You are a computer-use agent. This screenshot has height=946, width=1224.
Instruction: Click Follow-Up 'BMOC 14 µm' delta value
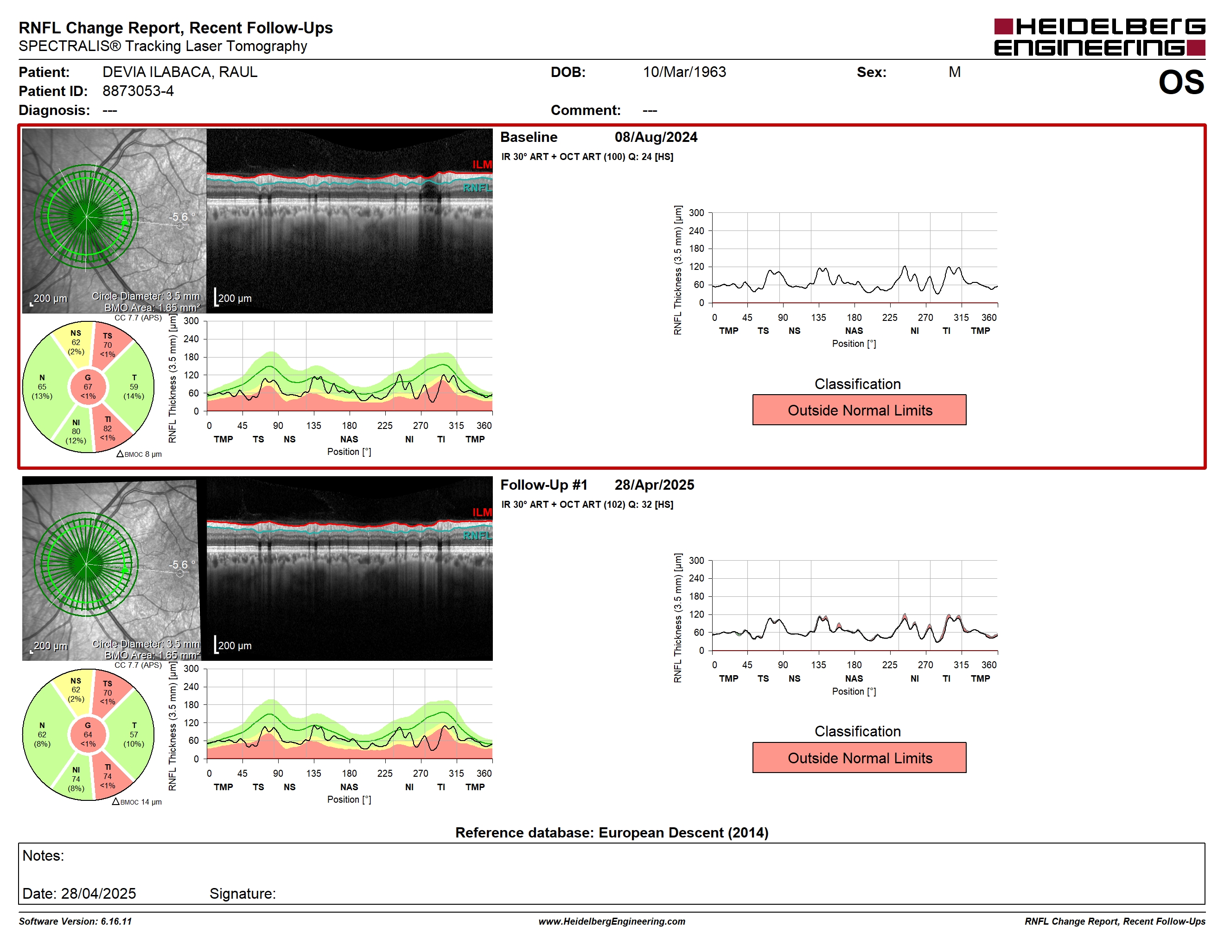137,802
